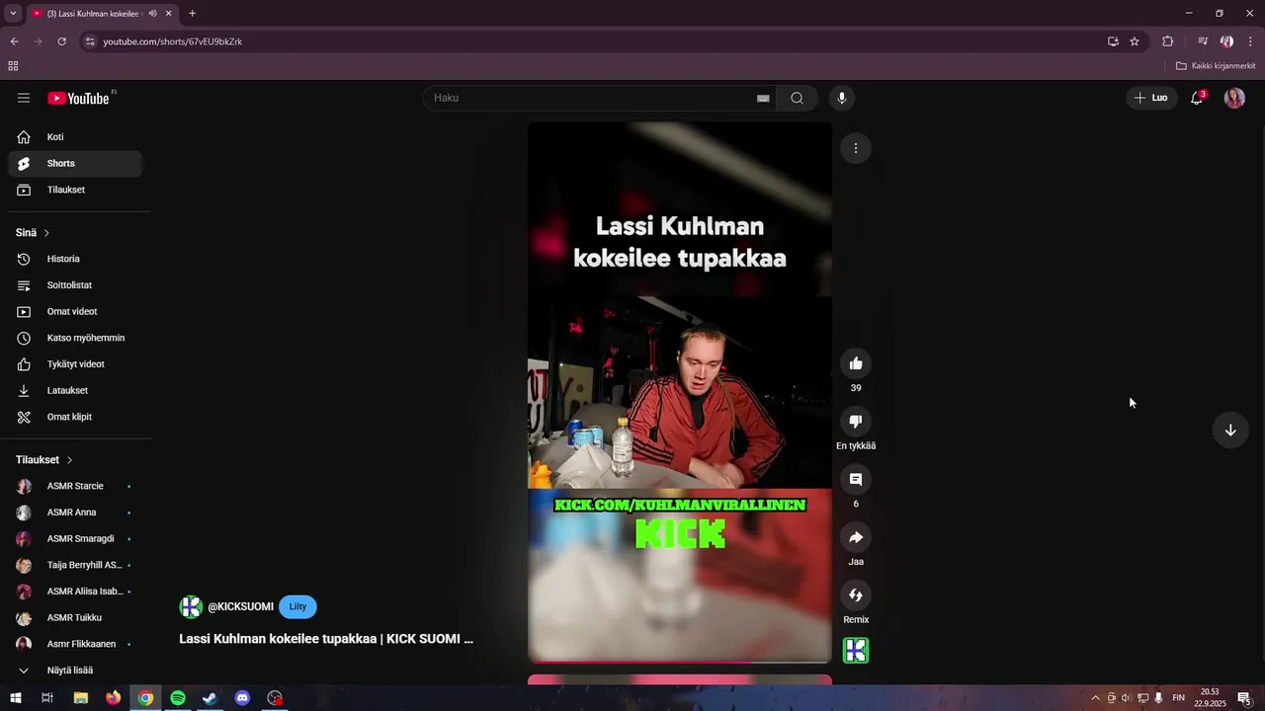Open the ASMR Anna channel
1265x711 pixels.
(75, 513)
